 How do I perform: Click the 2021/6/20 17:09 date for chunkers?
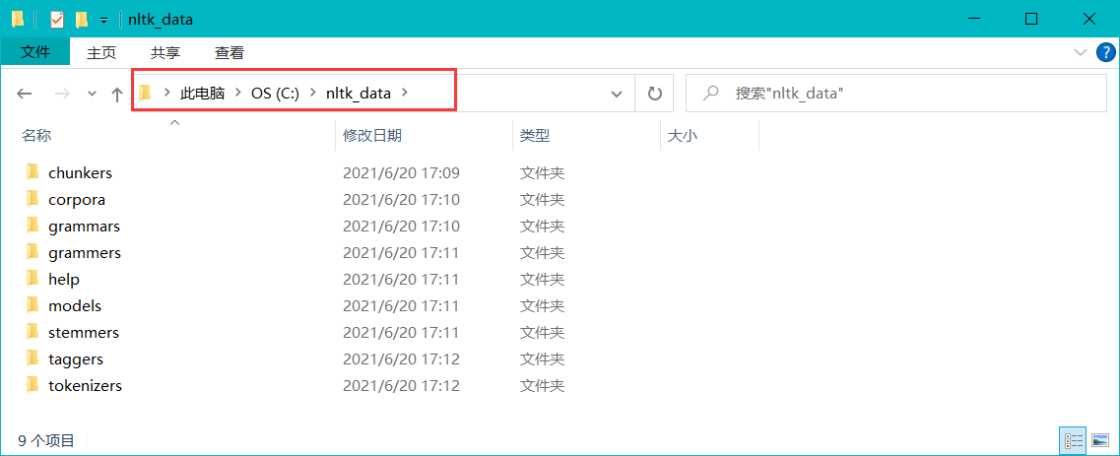(x=401, y=172)
